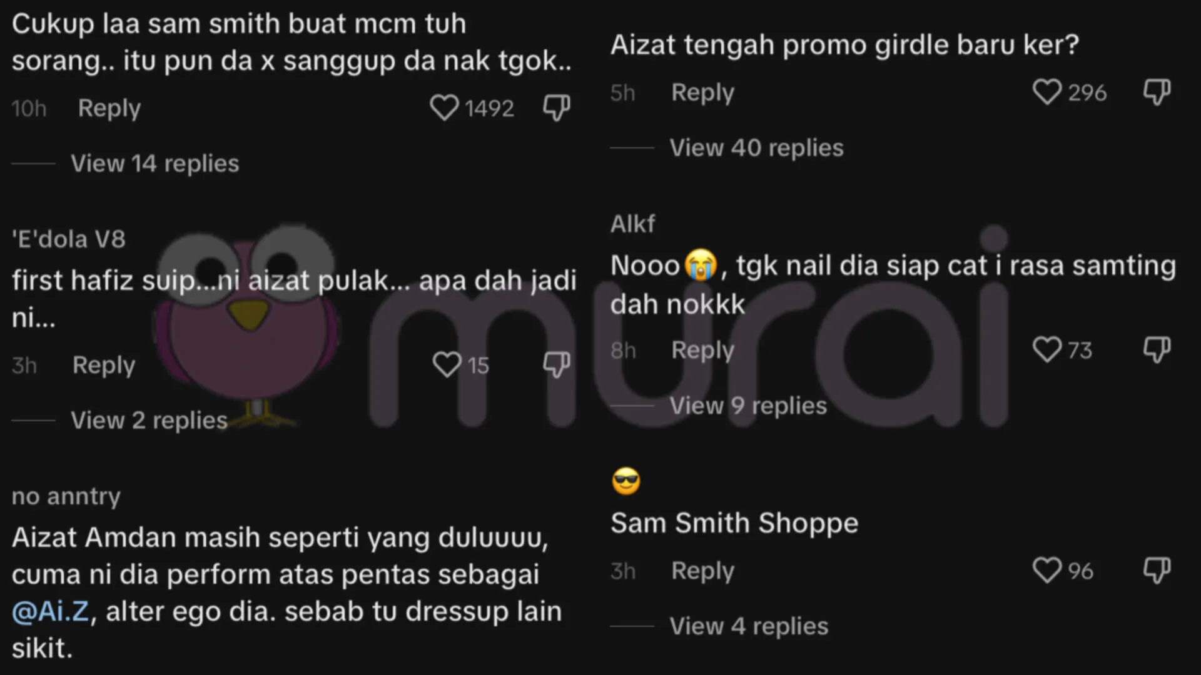The image size is (1201, 675).
Task: Expand View 14 replies
Action: [155, 164]
